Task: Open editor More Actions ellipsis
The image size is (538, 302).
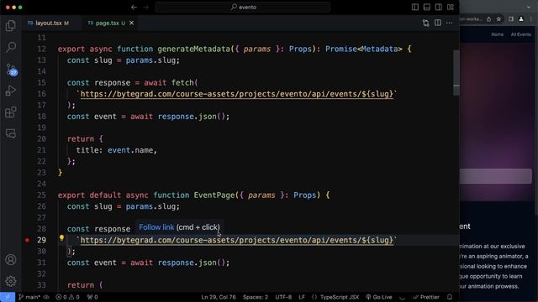Action: tap(449, 23)
